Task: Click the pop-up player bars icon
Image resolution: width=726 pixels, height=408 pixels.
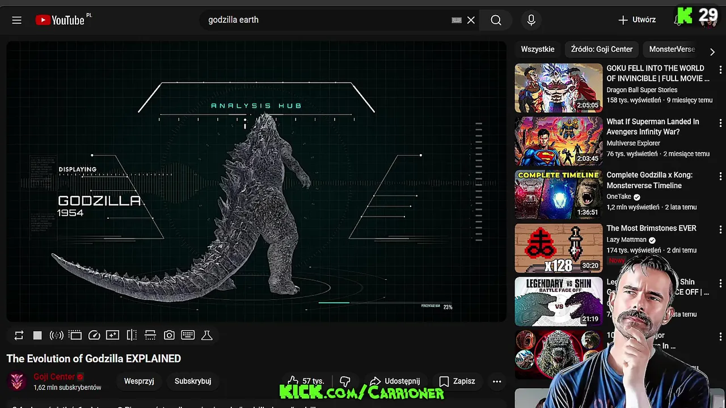Action: (150, 335)
